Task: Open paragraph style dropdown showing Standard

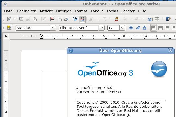Action: pyautogui.click(x=53, y=28)
